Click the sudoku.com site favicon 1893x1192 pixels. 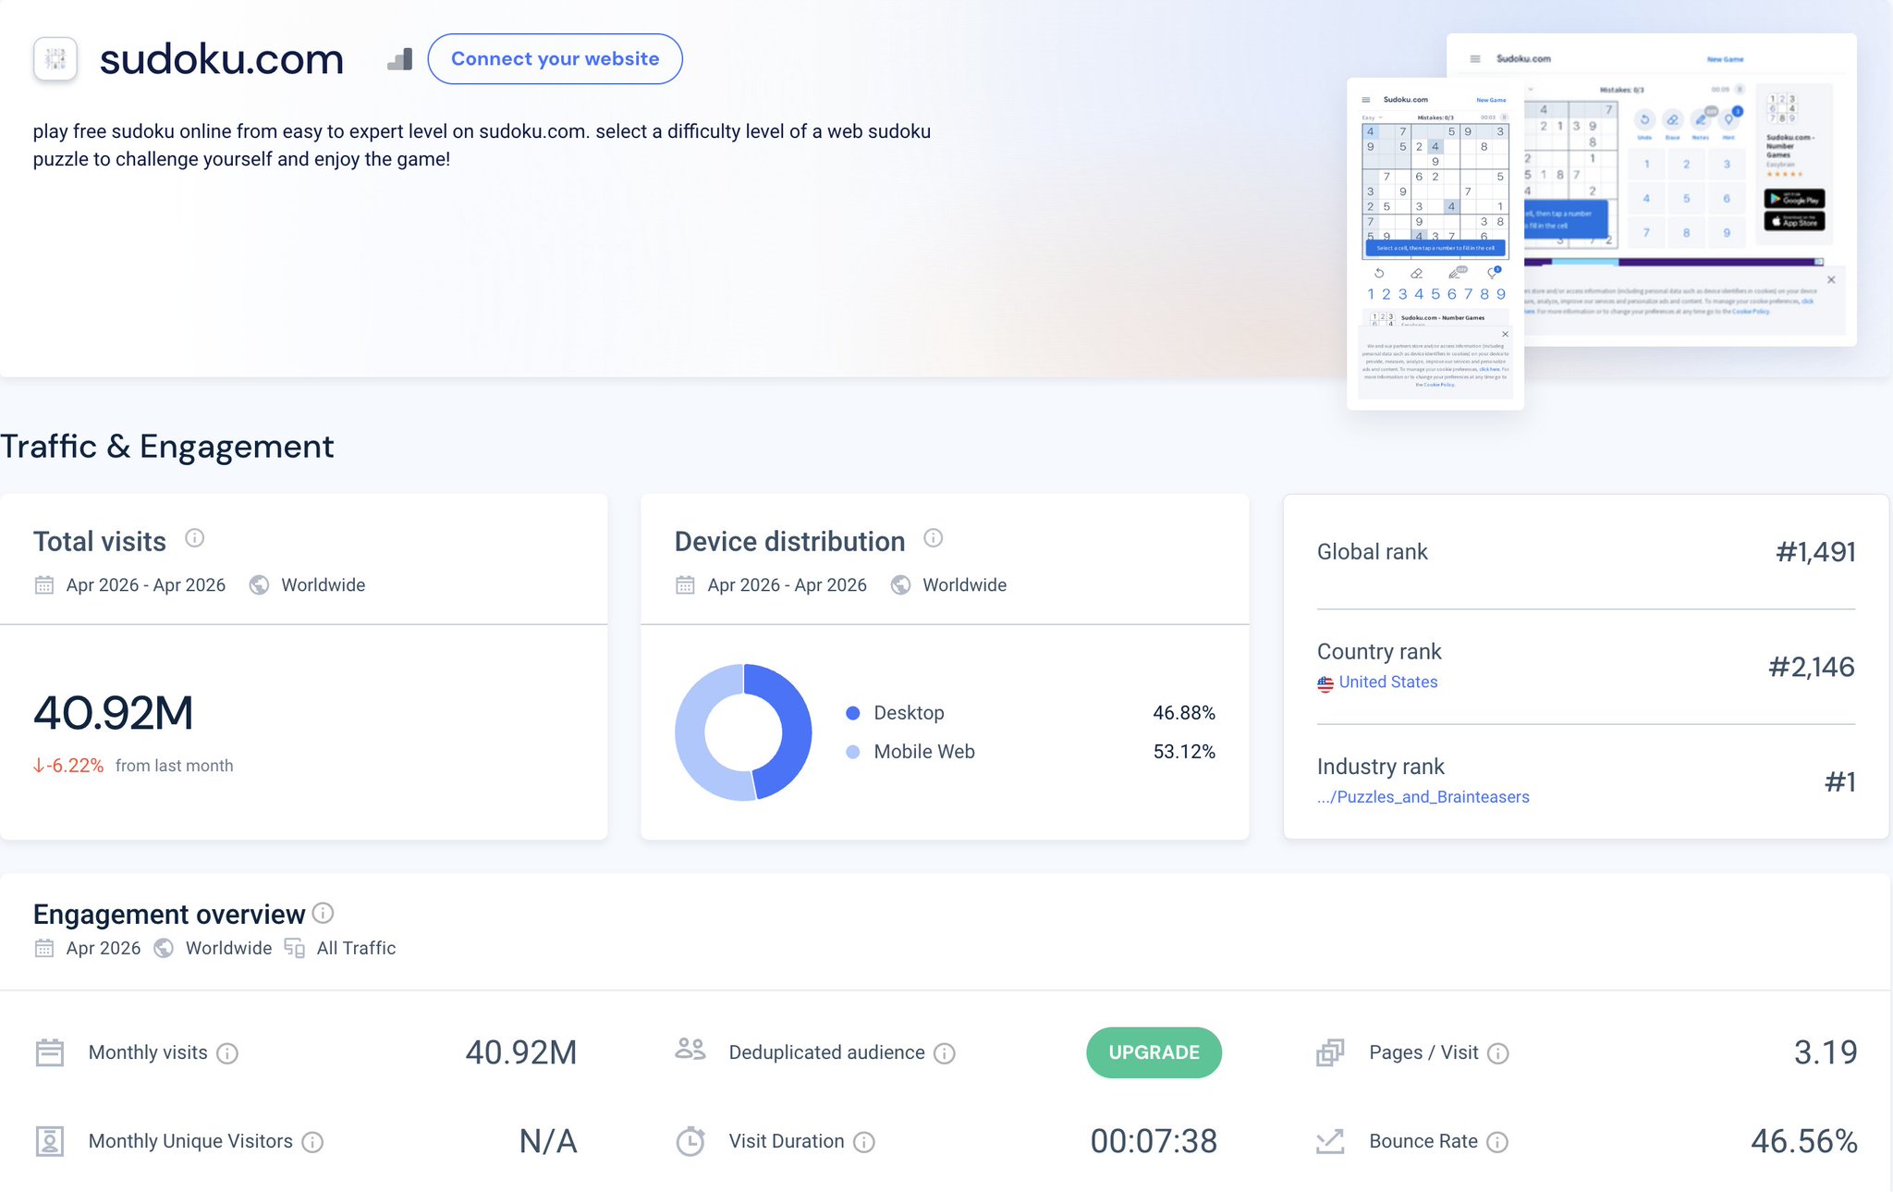pos(55,59)
